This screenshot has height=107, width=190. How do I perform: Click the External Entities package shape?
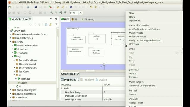point(77,39)
